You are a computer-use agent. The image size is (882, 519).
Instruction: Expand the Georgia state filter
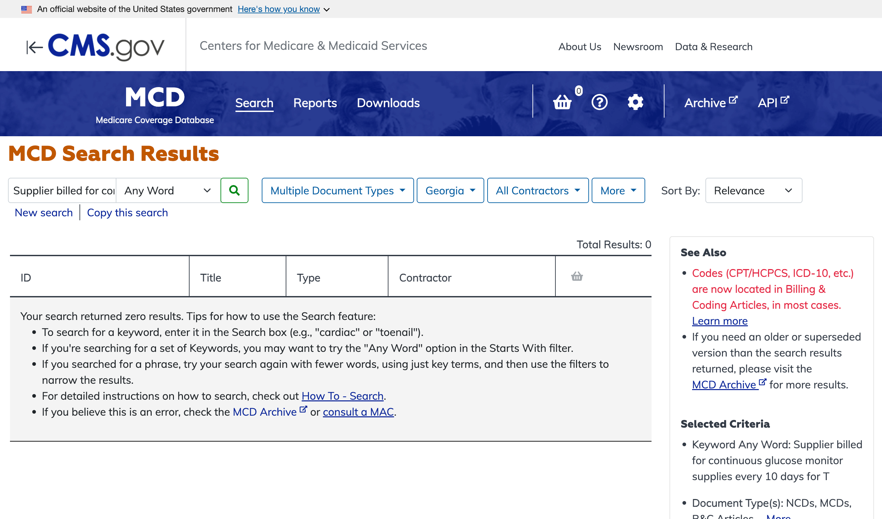tap(450, 190)
